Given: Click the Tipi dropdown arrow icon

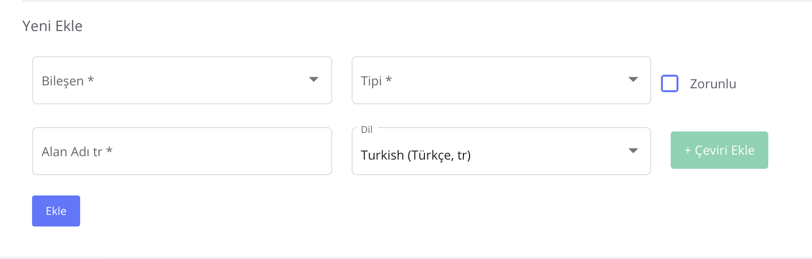Looking at the screenshot, I should 633,80.
